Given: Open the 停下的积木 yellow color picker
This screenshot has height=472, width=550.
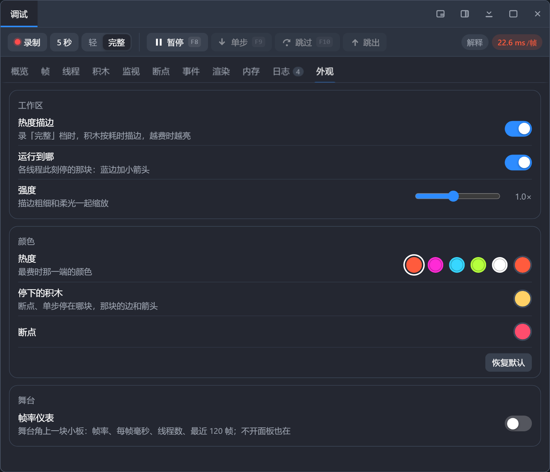Looking at the screenshot, I should 522,299.
